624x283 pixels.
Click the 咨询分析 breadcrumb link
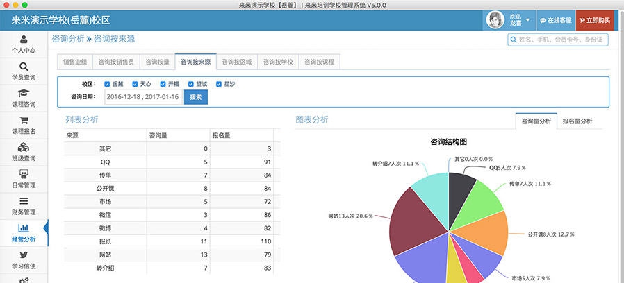[x=68, y=39]
